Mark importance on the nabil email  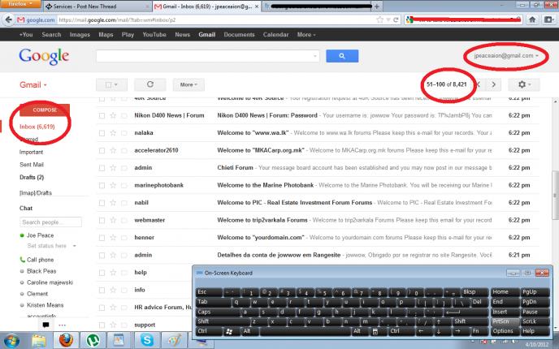124,203
